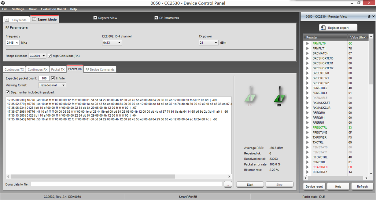This screenshot has height=200, width=376.
Task: Click the Register column header
Action: tap(325, 37)
